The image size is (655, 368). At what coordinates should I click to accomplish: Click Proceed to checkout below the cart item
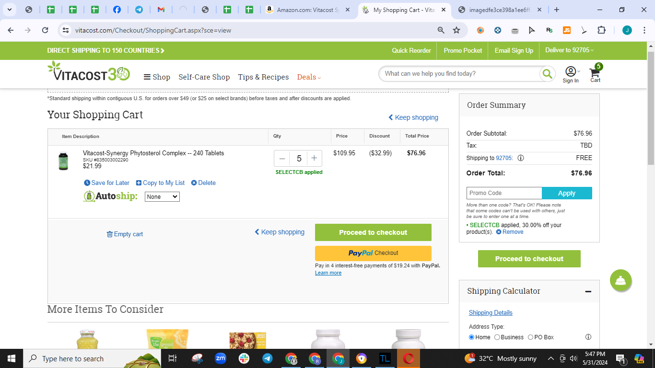pyautogui.click(x=373, y=232)
